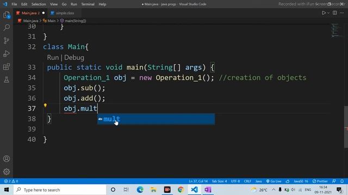
Task: Open File Explorer from the taskbar
Action: (x=153, y=190)
